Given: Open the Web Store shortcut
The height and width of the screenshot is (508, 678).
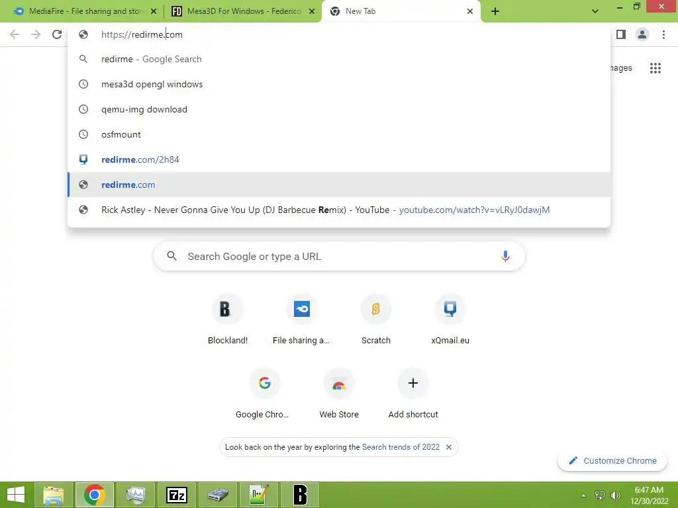Looking at the screenshot, I should coord(339,394).
